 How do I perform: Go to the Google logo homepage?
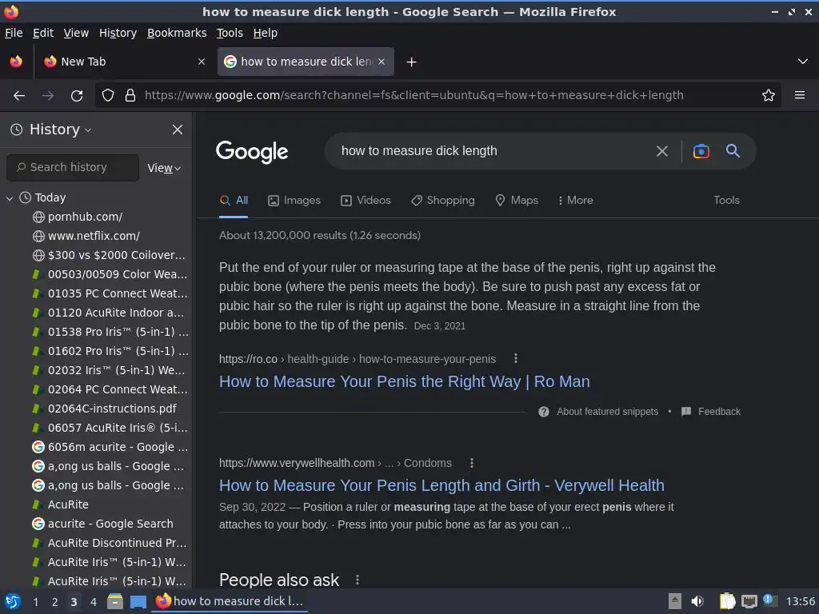pos(252,152)
